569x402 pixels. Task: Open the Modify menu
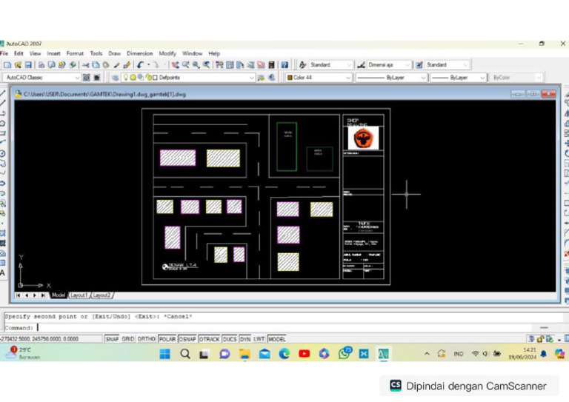pos(167,53)
